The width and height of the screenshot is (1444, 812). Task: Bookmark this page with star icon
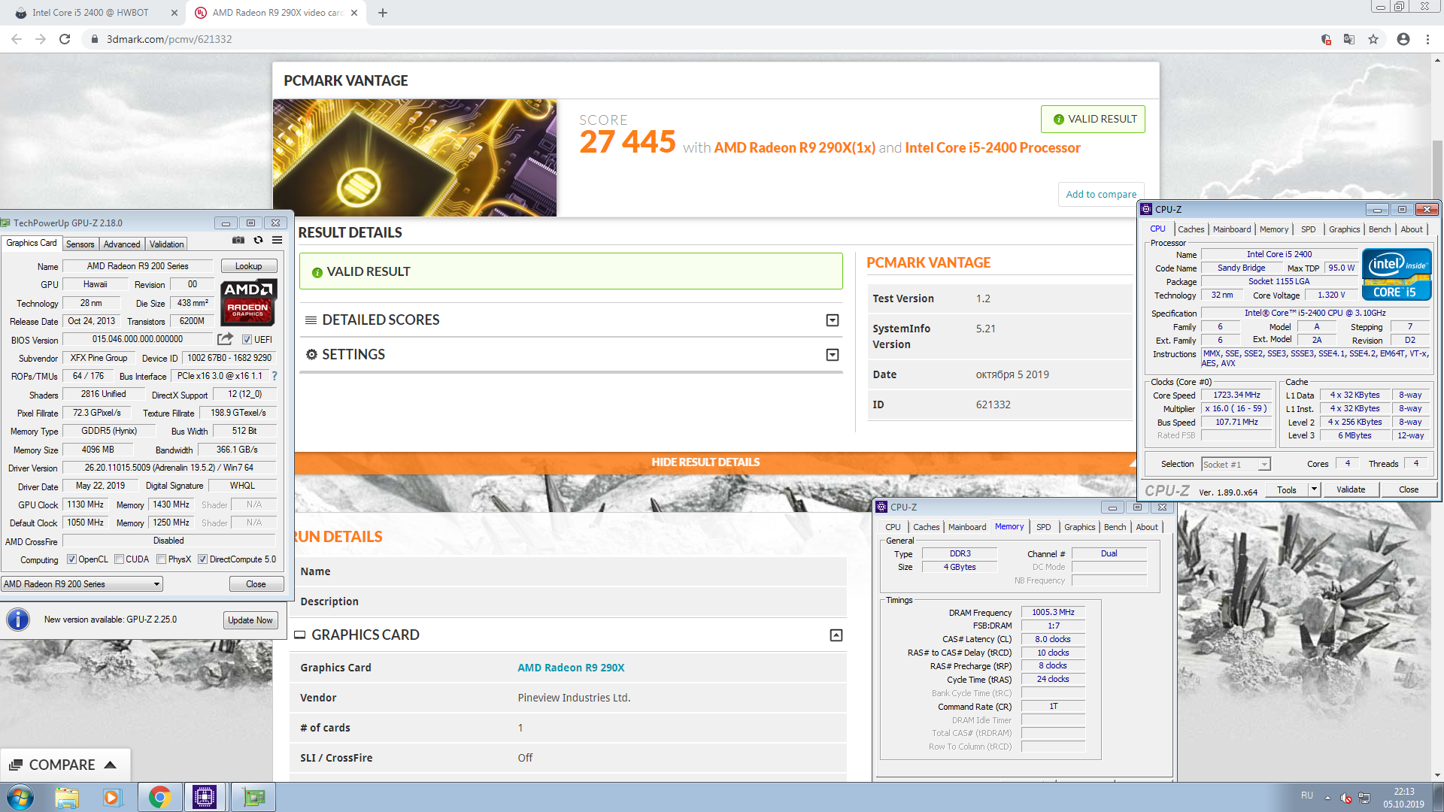pyautogui.click(x=1373, y=39)
